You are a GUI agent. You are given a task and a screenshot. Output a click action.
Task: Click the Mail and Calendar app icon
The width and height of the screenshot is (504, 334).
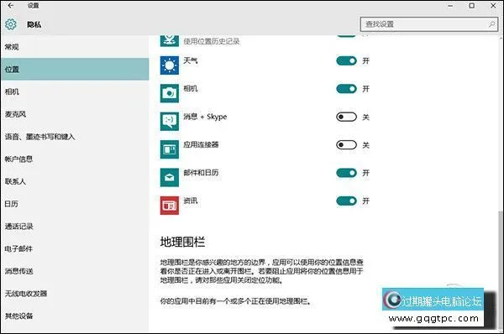[x=170, y=177]
